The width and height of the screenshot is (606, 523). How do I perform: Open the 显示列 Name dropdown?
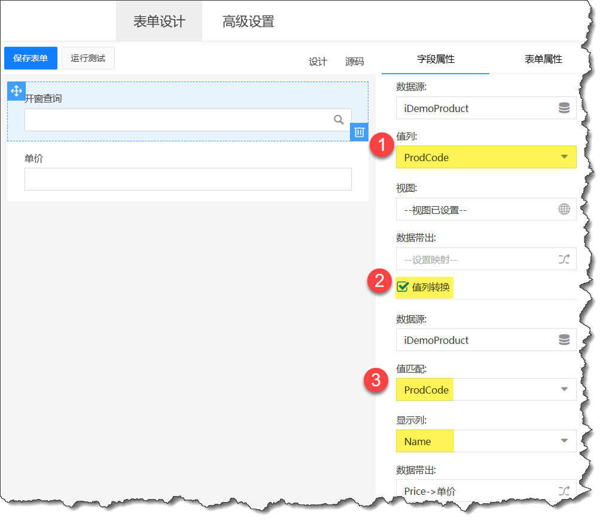pos(564,441)
